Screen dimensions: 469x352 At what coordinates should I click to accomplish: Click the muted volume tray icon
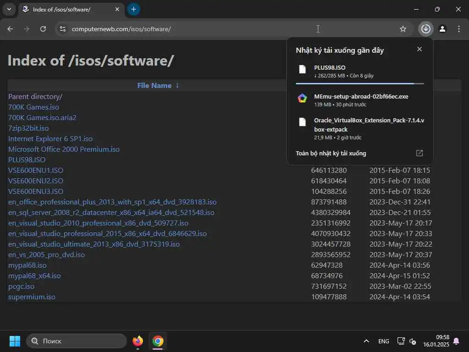click(x=413, y=341)
